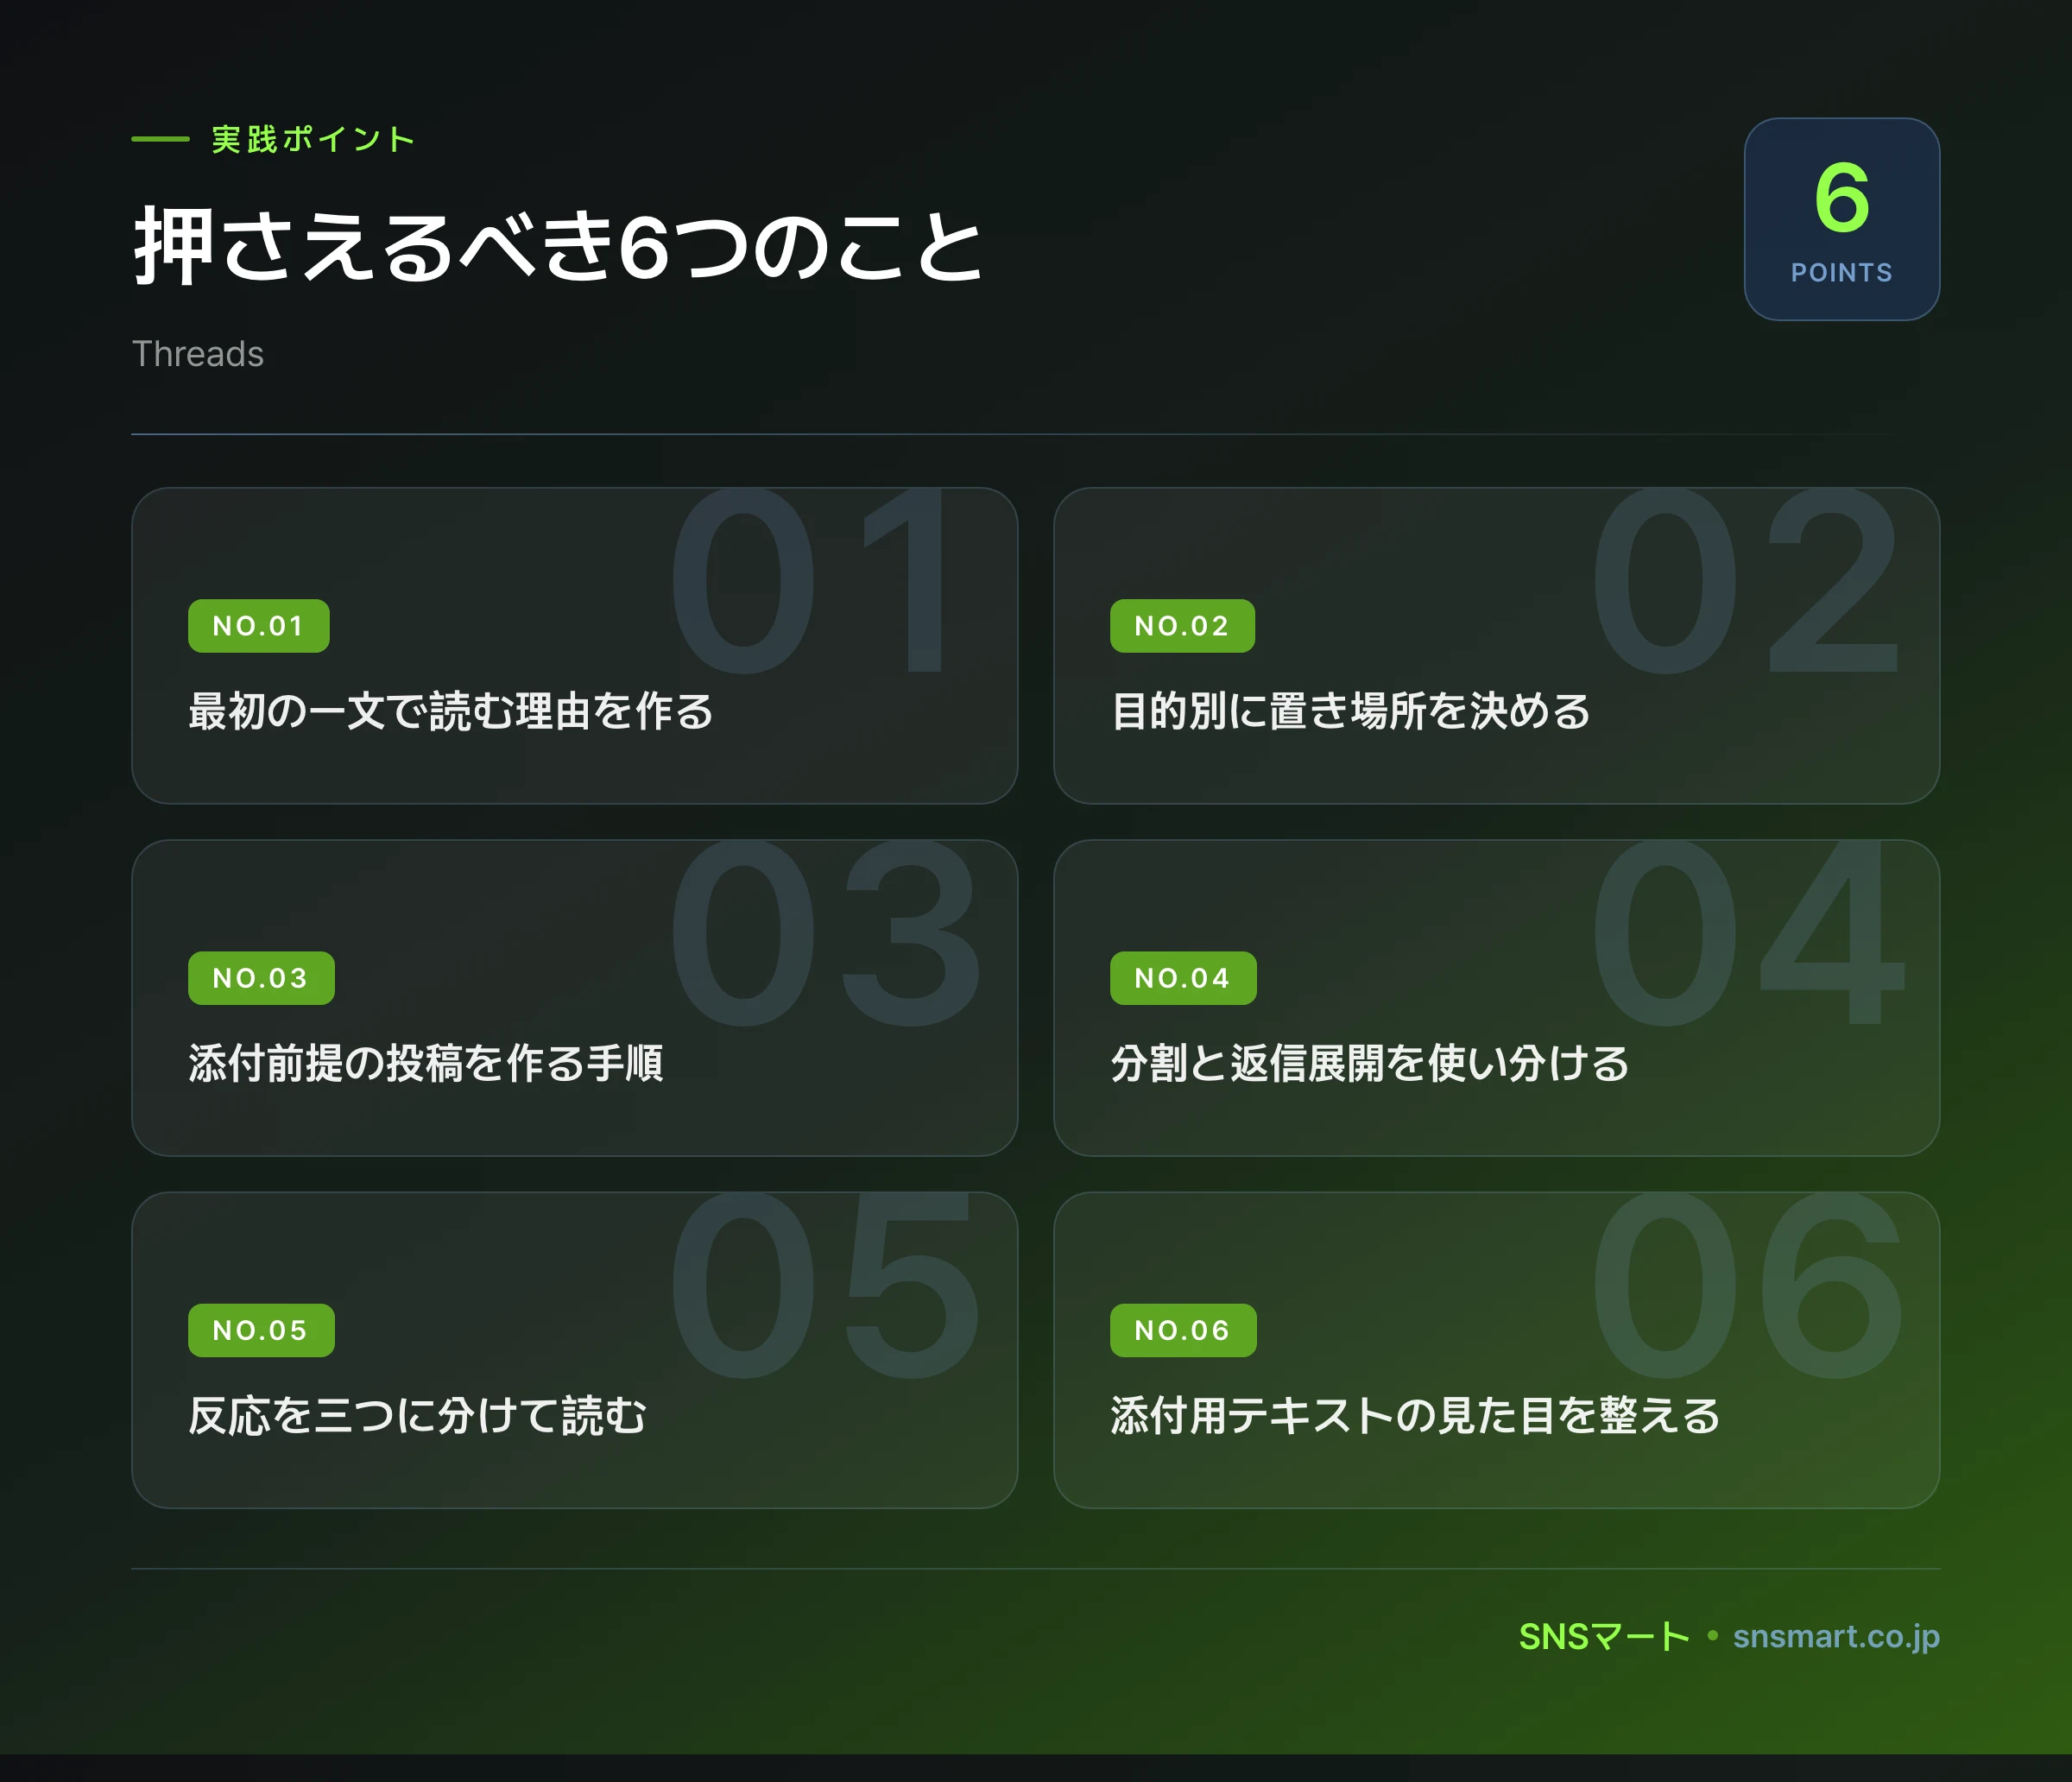Select the text 添付前提の投稿を作る手順

tap(426, 1064)
